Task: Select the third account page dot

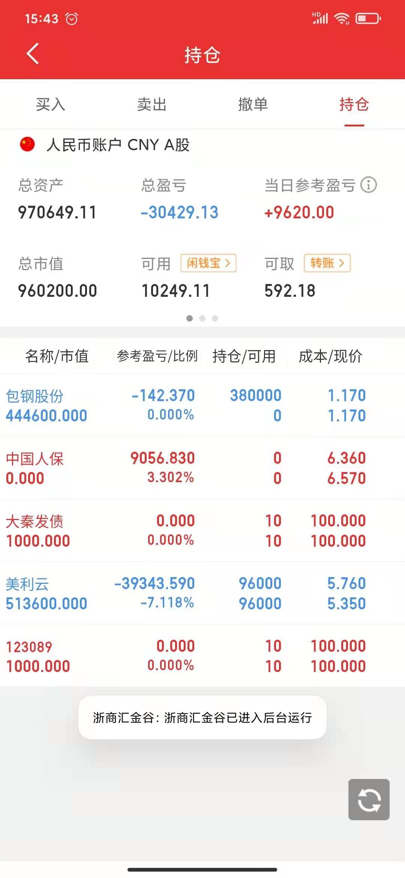Action: (215, 318)
